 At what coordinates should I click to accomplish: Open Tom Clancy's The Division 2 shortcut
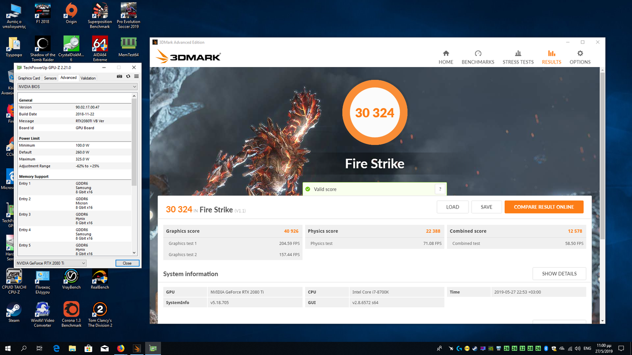tap(100, 315)
